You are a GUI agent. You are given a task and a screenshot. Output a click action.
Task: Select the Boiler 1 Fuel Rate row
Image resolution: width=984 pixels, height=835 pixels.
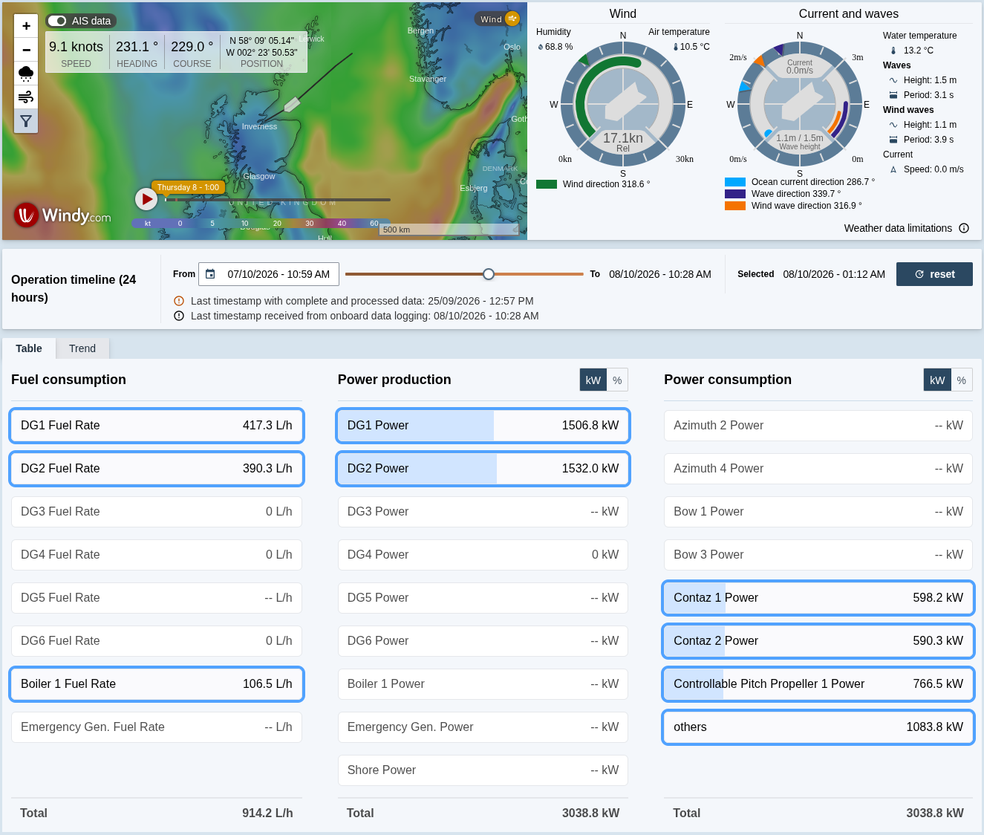point(157,684)
